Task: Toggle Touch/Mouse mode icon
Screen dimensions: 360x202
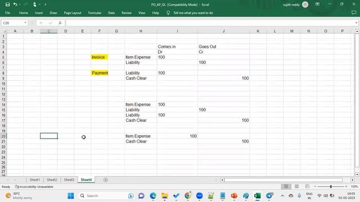Action: [x=35, y=4]
